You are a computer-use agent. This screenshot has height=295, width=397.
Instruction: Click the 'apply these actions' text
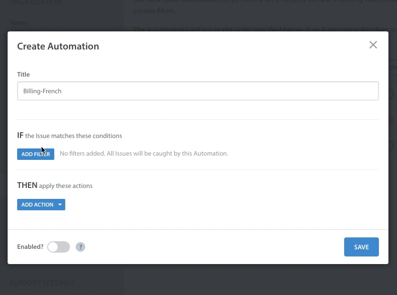pos(66,186)
